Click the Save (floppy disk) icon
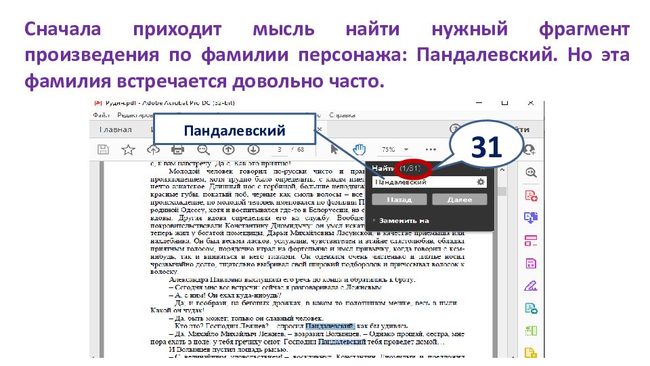 click(103, 149)
